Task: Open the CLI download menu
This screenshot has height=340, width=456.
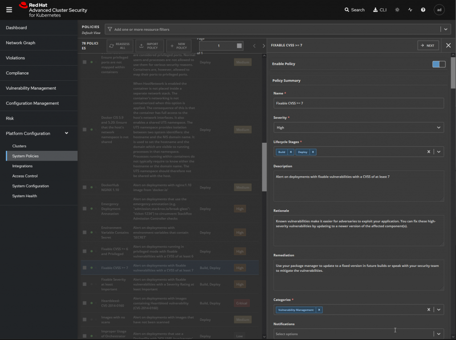Action: coord(379,10)
